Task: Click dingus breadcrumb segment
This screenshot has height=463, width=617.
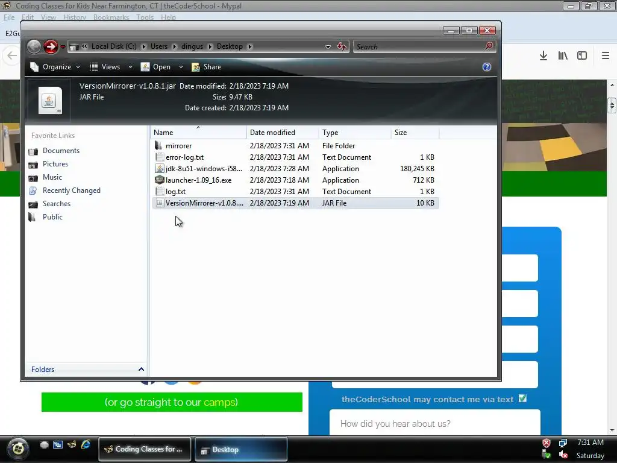Action: click(192, 46)
